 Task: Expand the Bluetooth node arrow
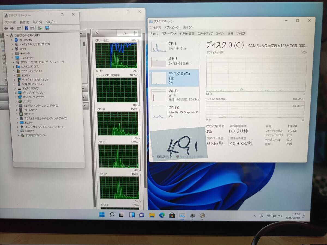12,40
